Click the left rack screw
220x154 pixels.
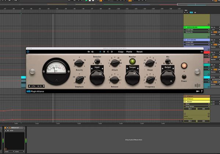coord(32,72)
